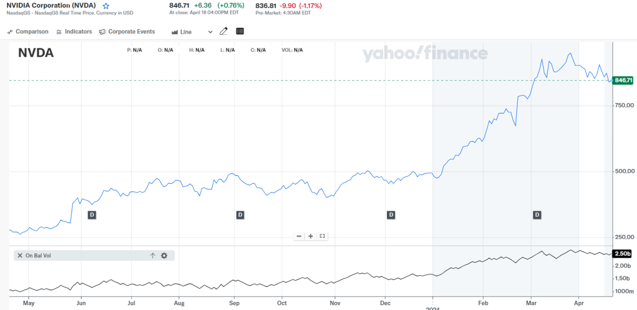
Task: Click the dividend marker near September
Action: (240, 215)
